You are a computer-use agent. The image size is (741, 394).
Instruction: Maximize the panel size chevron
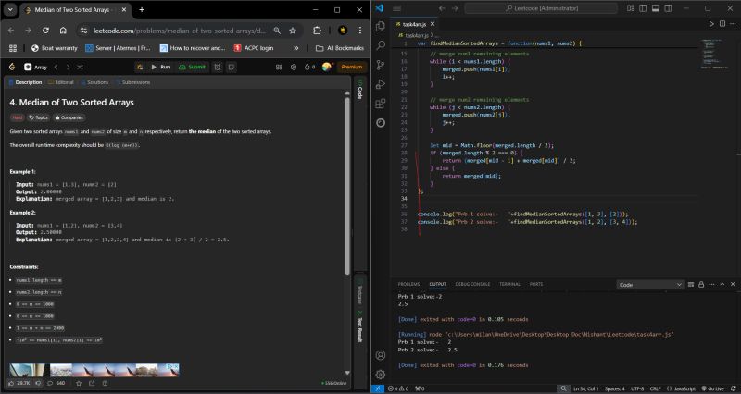tap(722, 285)
